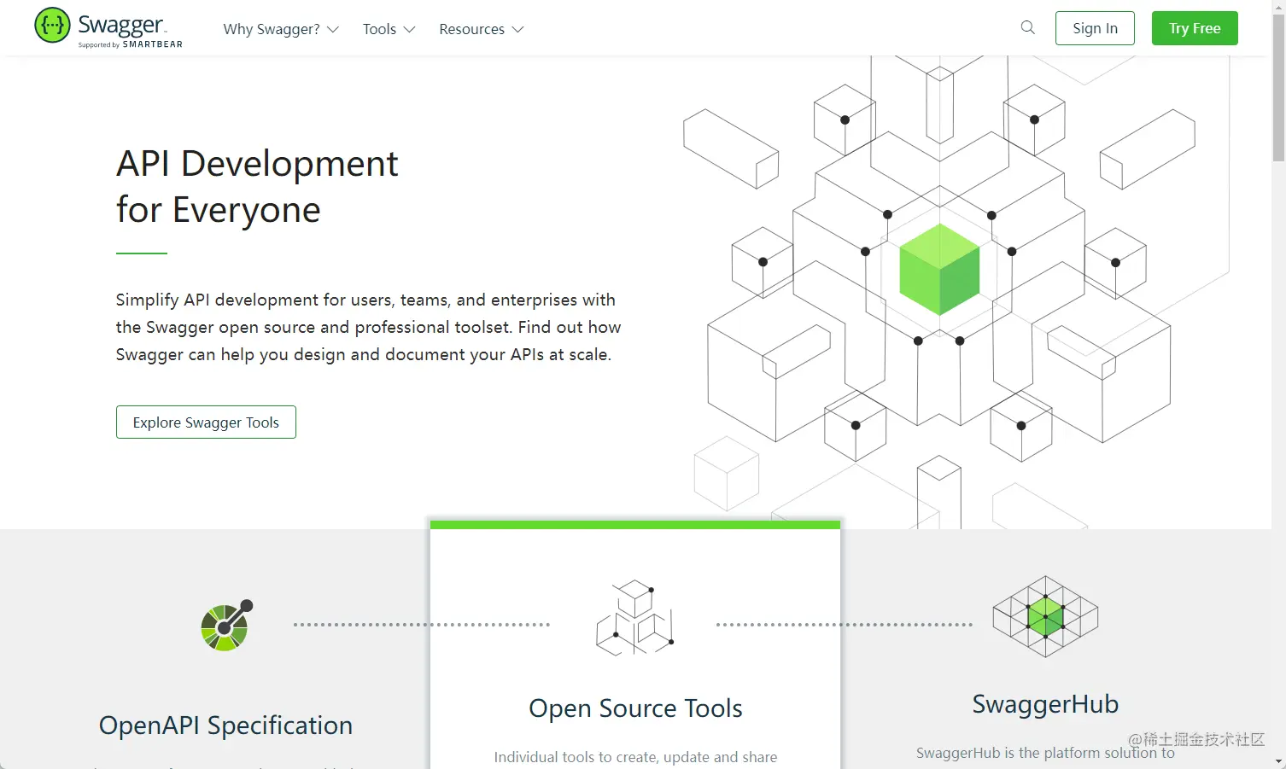Open the Open Source Tools heading
This screenshot has width=1286, height=769.
(x=635, y=708)
